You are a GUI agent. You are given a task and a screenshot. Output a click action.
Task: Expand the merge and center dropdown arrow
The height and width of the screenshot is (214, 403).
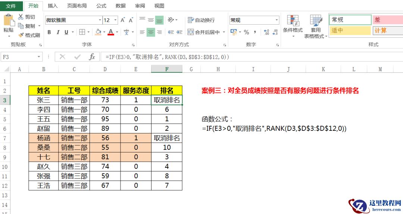coord(224,32)
